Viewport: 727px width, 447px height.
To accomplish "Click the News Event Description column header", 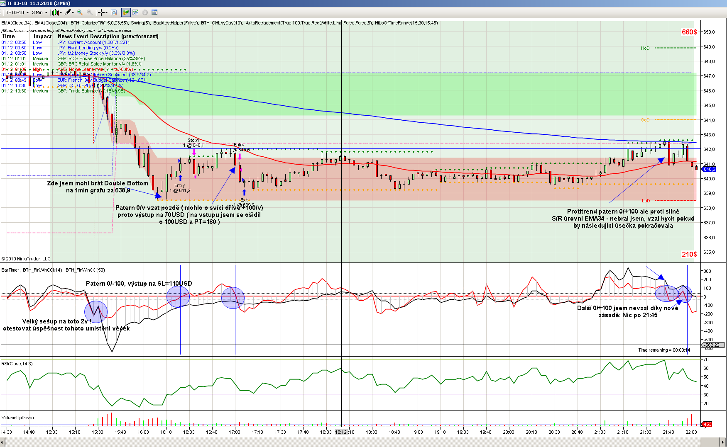I will pyautogui.click(x=108, y=36).
